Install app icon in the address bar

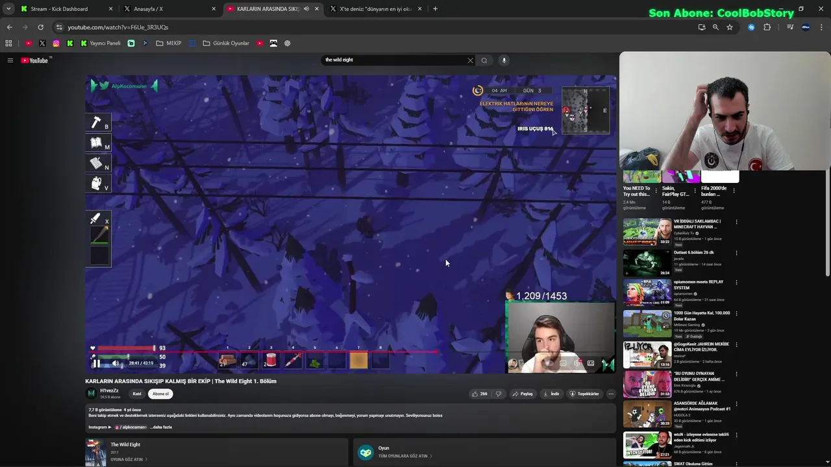pyautogui.click(x=701, y=27)
